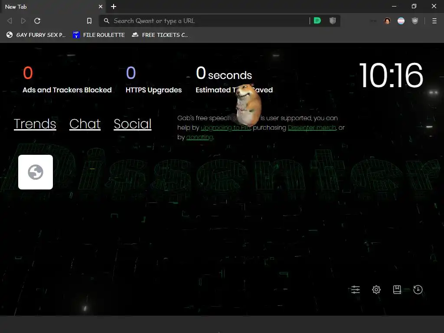Open settings via the gear icon
Viewport: 444px width, 333px height.
(x=376, y=289)
